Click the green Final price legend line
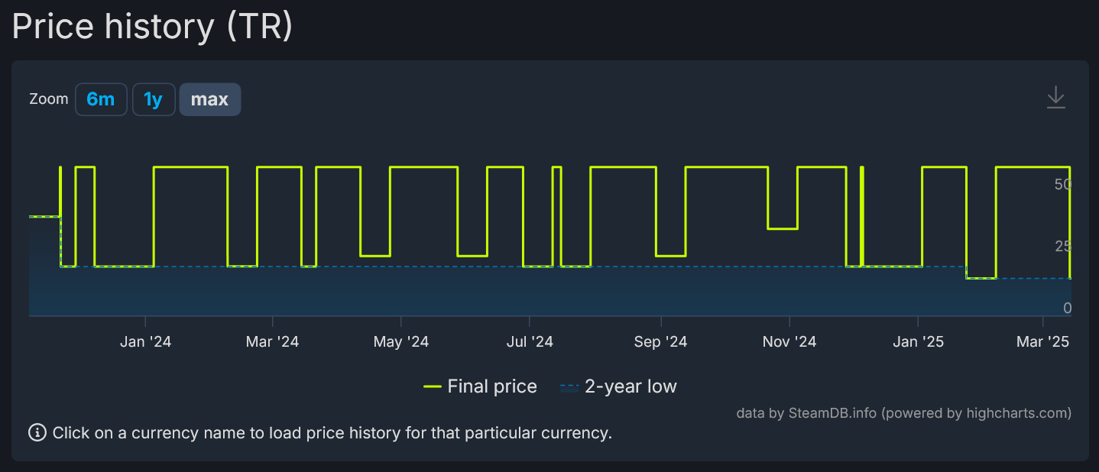Screen dimensions: 1099x472 [x=433, y=387]
